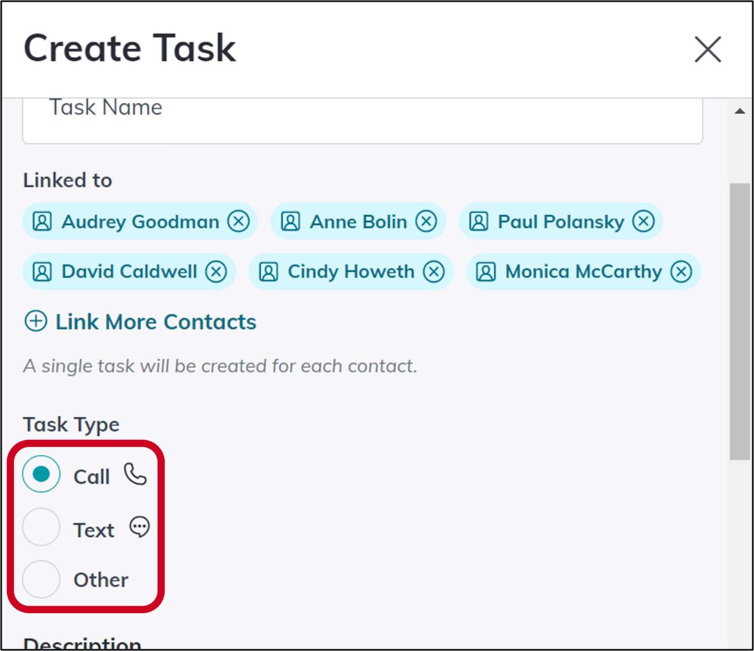Screen dimensions: 754x651
Task: Click the Monica McCarthy contact name
Action: tap(583, 272)
